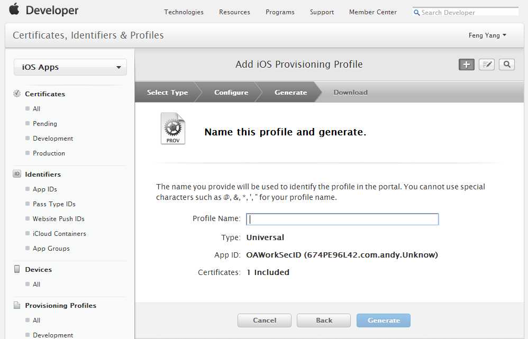Click the add (plus) profile icon
The height and width of the screenshot is (339, 528).
466,65
